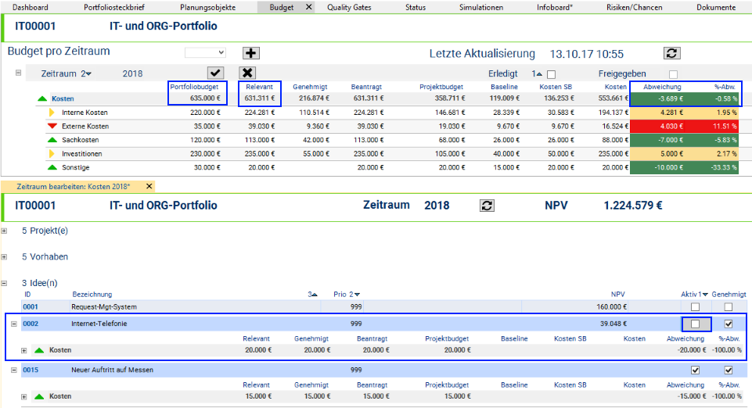Close the Zeitraum bearbeiten: Kosten 2018 tab

pyautogui.click(x=149, y=186)
